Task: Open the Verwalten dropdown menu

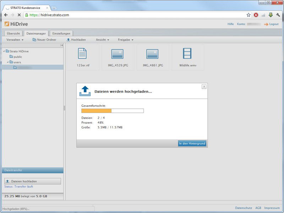Action: 15,40
